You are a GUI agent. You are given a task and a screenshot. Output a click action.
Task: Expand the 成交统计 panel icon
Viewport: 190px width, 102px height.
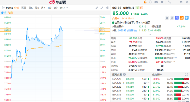[187, 75]
